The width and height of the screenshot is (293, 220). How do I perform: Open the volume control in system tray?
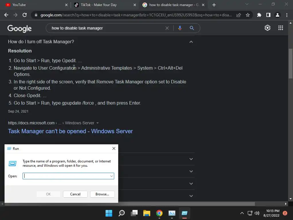pyautogui.click(x=257, y=213)
